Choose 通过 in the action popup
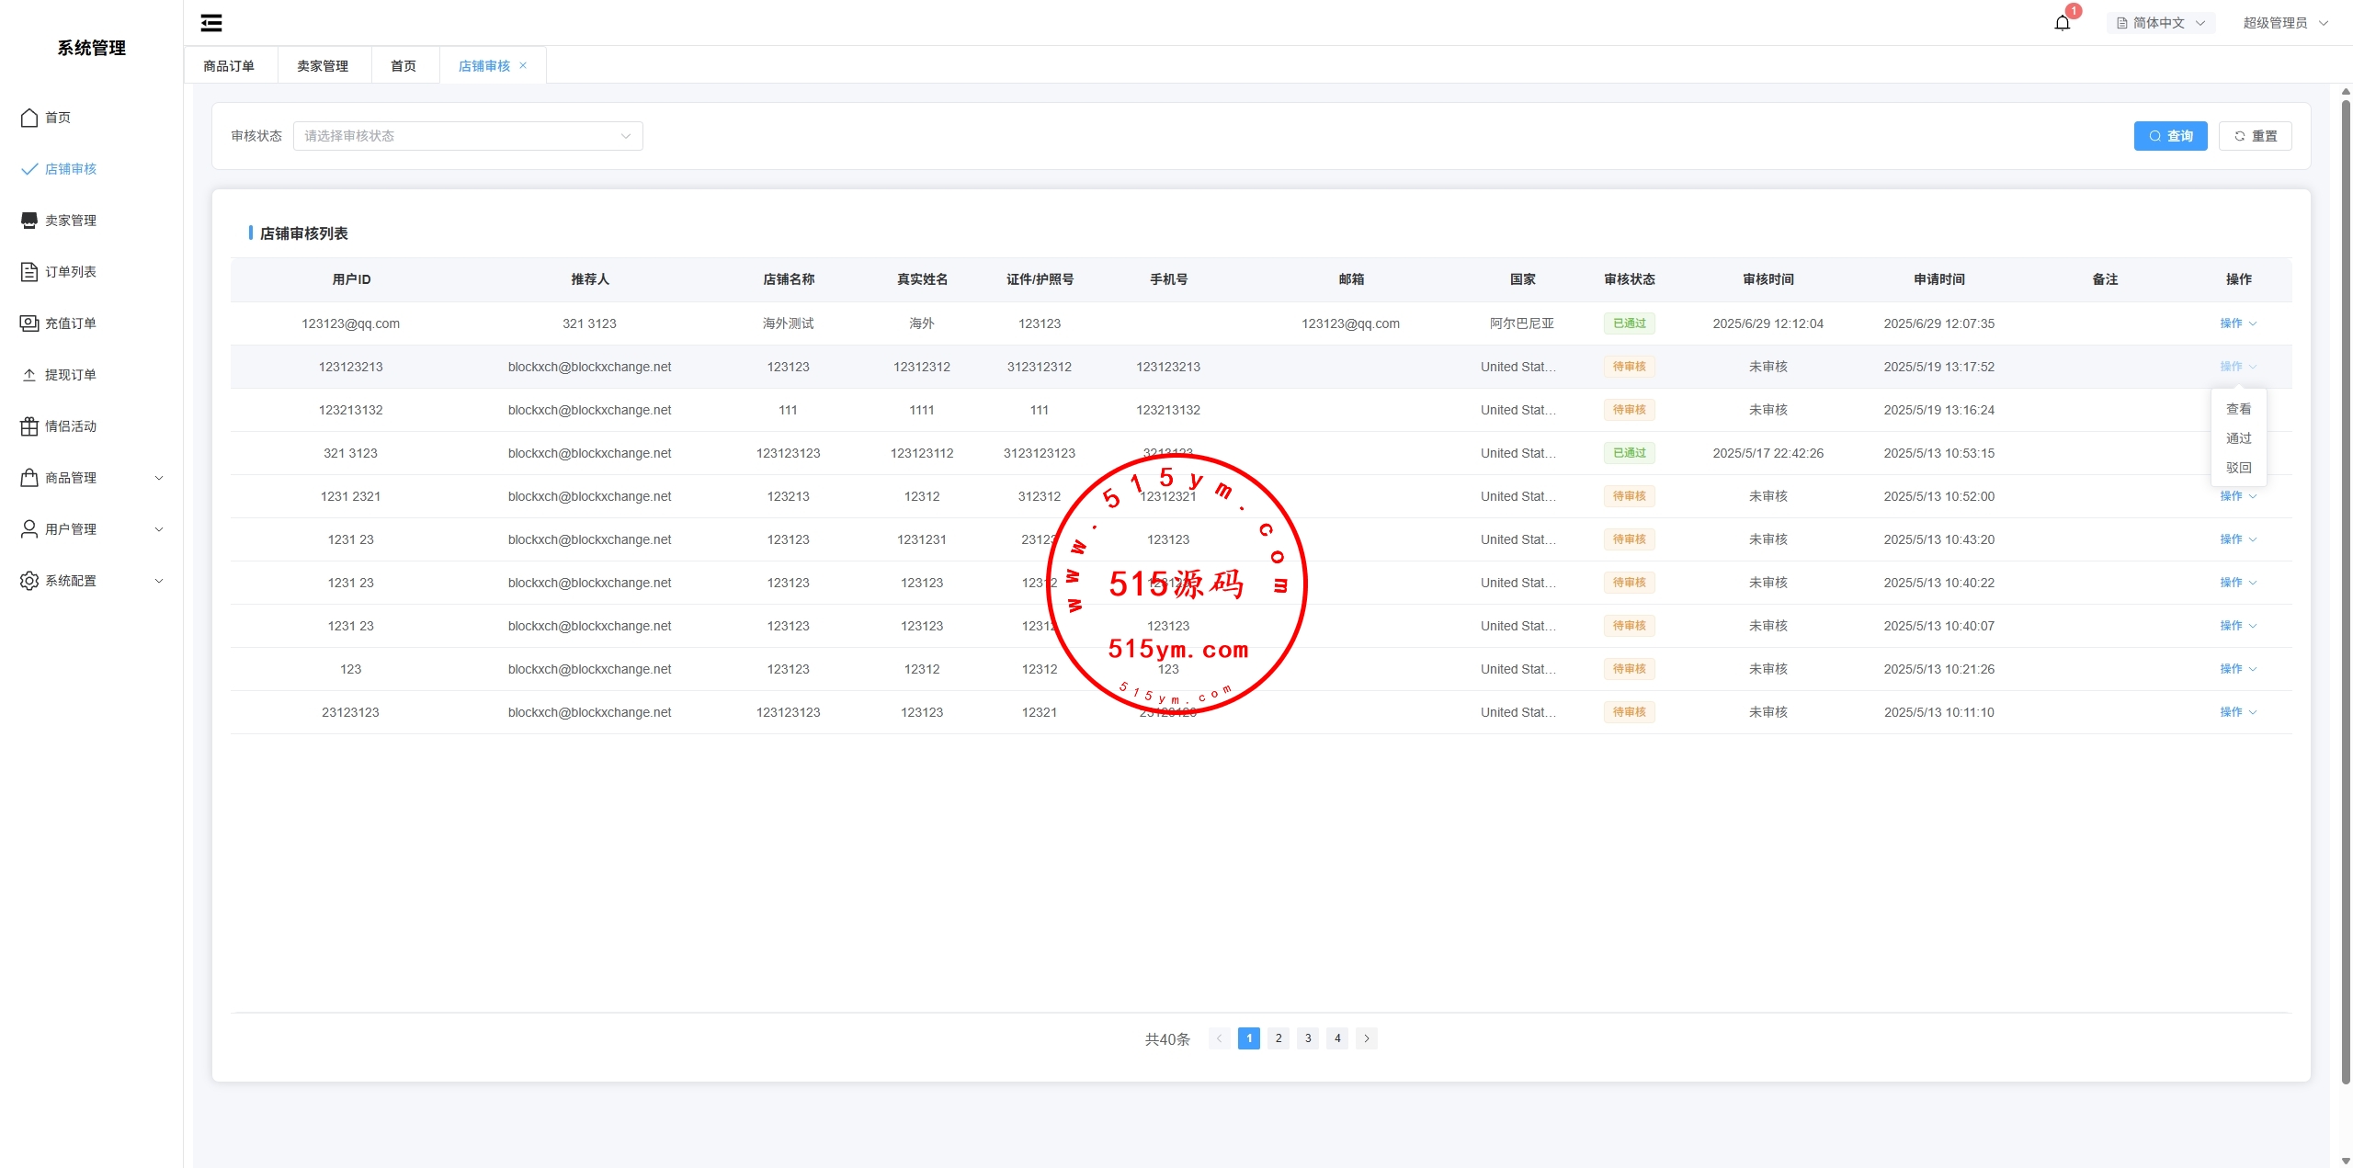Image resolution: width=2353 pixels, height=1168 pixels. tap(2238, 438)
